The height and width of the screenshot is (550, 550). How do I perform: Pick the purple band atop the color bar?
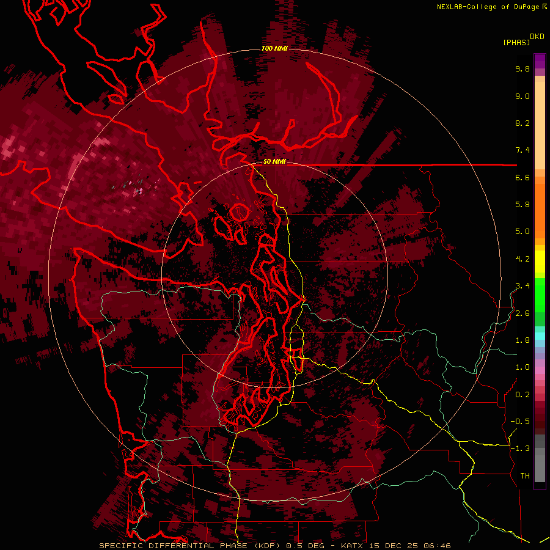[540, 61]
